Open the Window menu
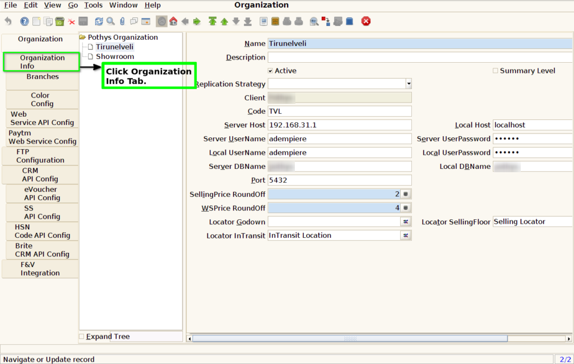Viewport: 574px width, 364px height. 123,5
